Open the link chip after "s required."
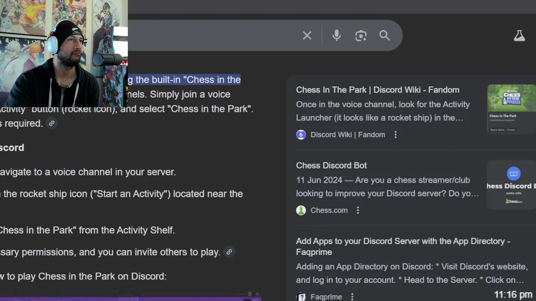The height and width of the screenshot is (301, 536). click(x=52, y=123)
